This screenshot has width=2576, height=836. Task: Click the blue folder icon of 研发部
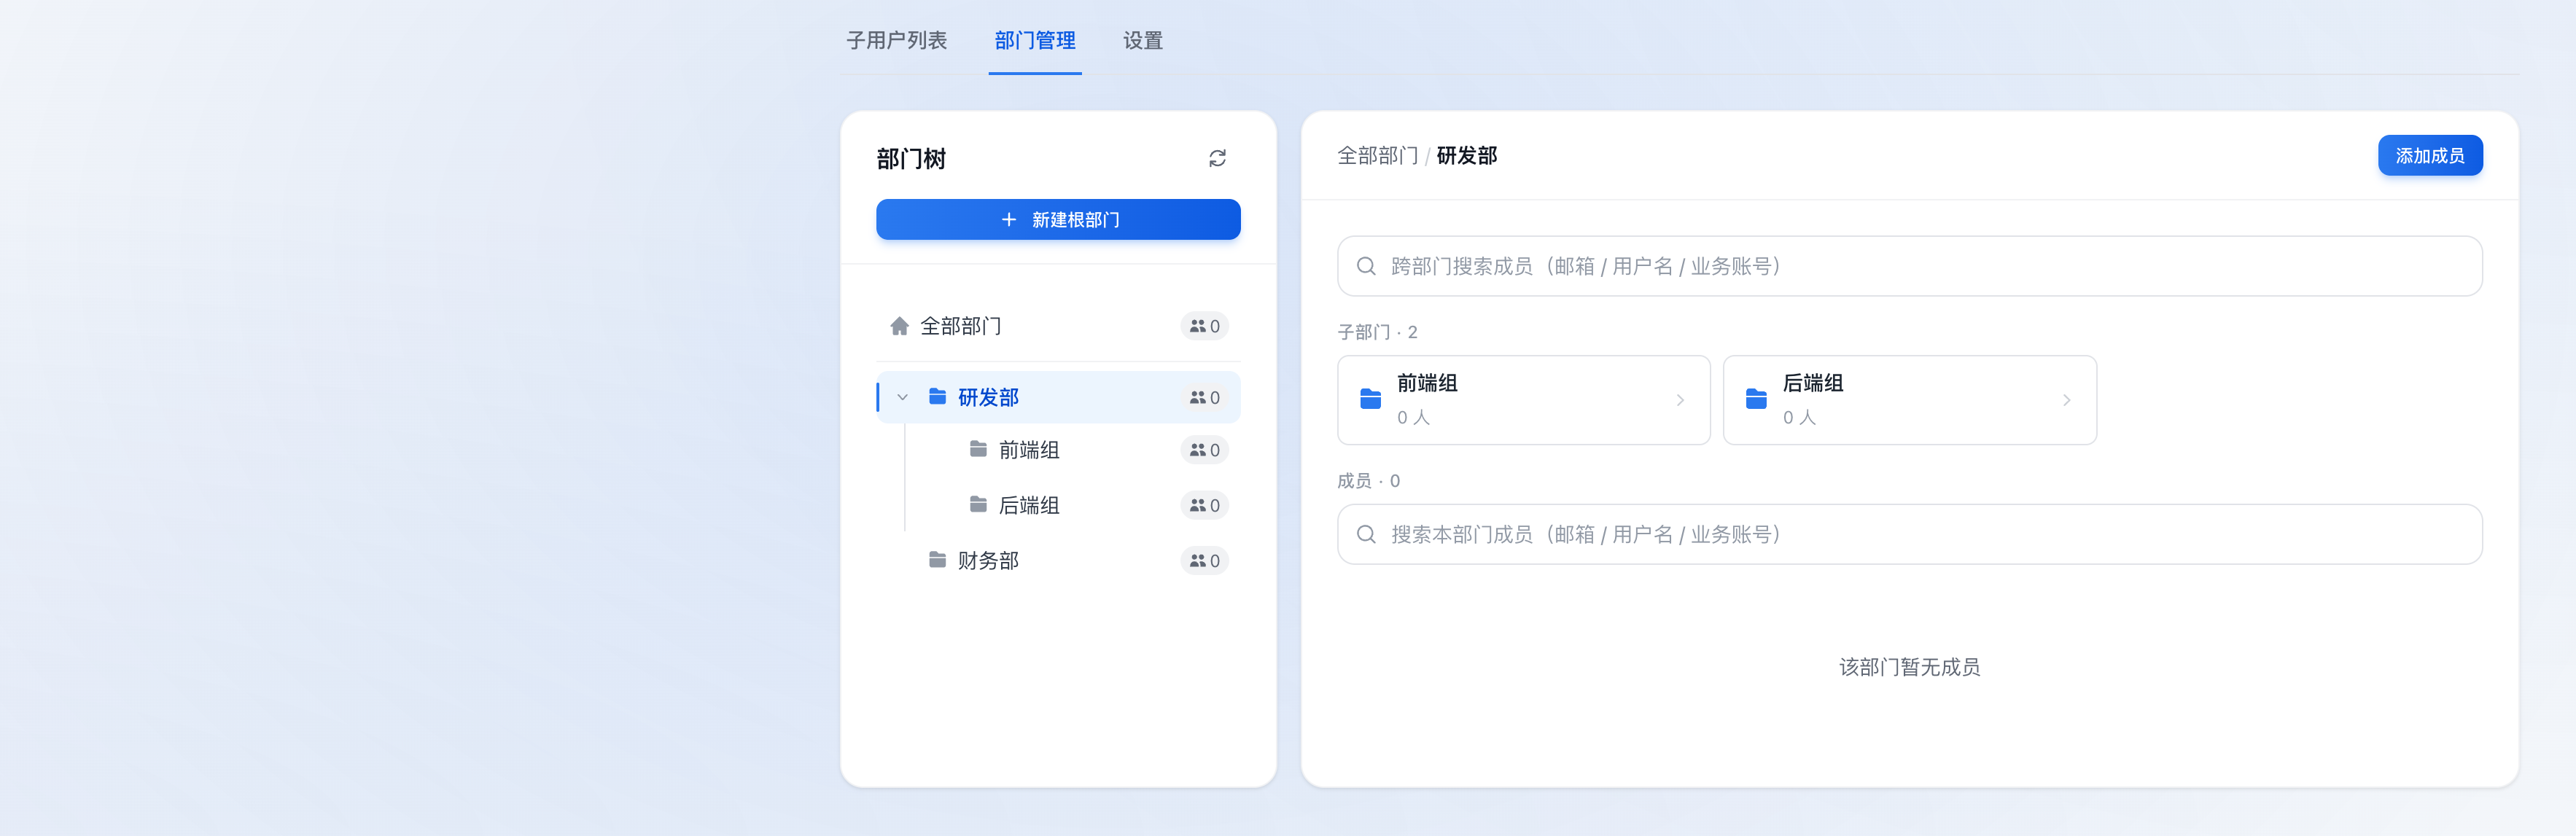pos(937,397)
